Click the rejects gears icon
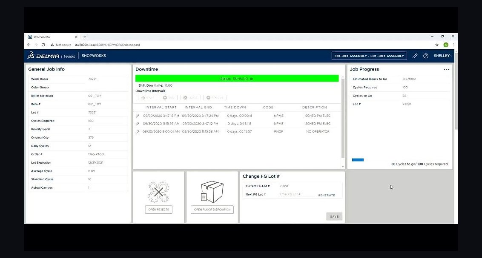This screenshot has width=482, height=258. 159,192
